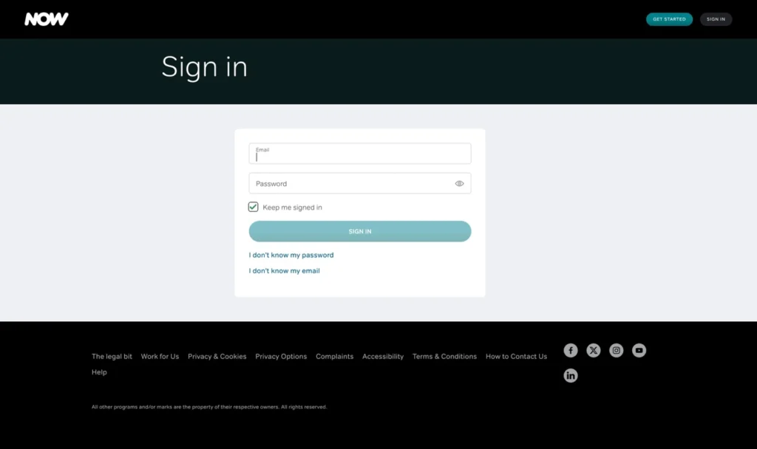Open the YouTube social icon
757x449 pixels.
tap(639, 350)
